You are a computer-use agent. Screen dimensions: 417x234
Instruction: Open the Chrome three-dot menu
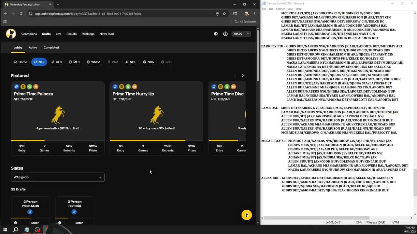(x=254, y=14)
